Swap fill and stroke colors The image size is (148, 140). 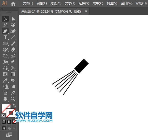point(14,105)
